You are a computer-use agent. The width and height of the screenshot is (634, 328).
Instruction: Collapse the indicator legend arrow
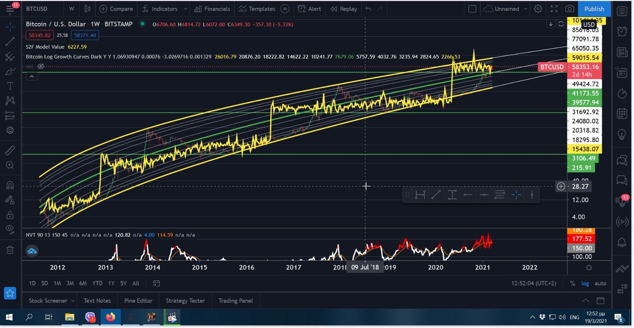[x=32, y=76]
